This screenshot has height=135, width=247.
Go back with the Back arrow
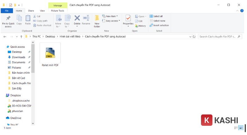[x=5, y=37]
